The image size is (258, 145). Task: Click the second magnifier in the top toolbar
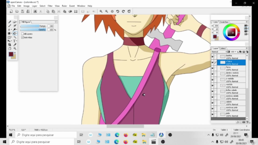click(106, 11)
